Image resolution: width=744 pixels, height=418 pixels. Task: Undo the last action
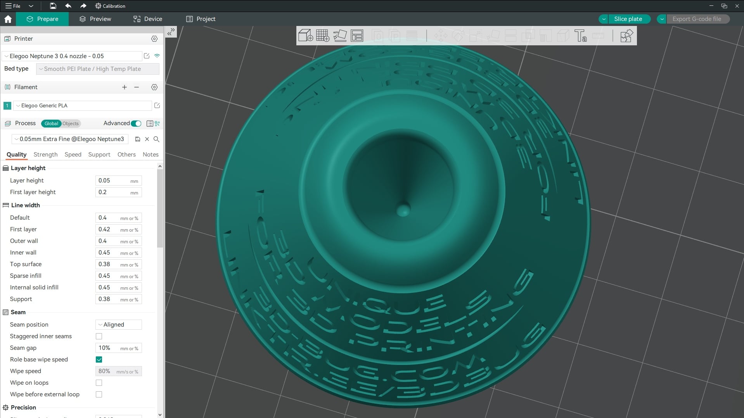pyautogui.click(x=68, y=6)
